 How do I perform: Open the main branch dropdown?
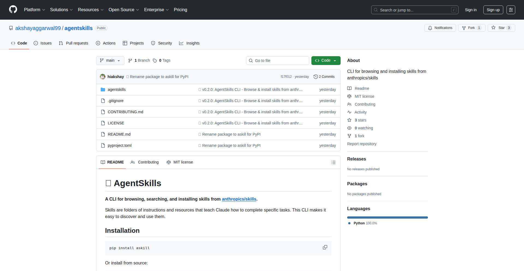point(110,60)
